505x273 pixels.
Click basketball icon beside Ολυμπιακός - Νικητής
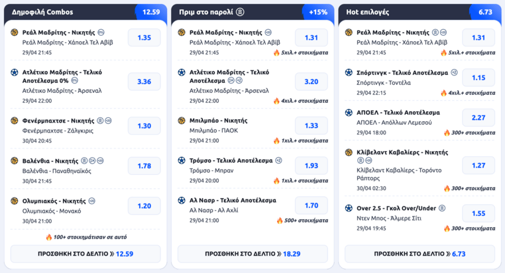(15, 201)
